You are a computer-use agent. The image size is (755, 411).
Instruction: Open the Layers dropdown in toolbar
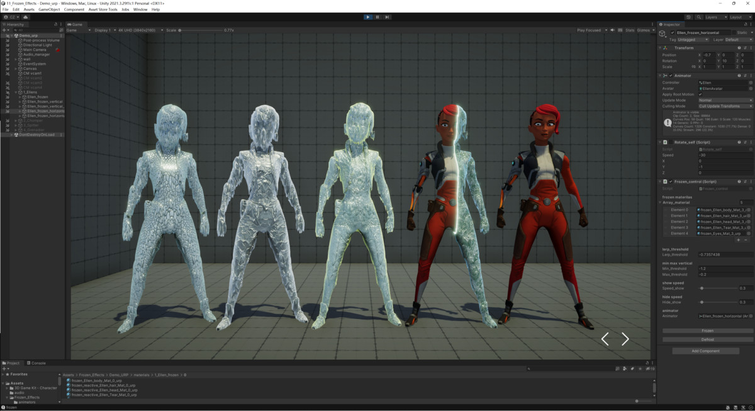(715, 17)
